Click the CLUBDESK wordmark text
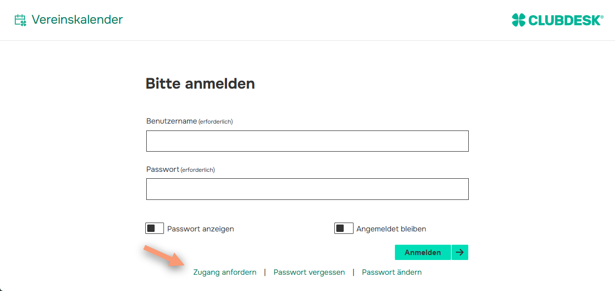615x291 pixels. click(x=564, y=20)
